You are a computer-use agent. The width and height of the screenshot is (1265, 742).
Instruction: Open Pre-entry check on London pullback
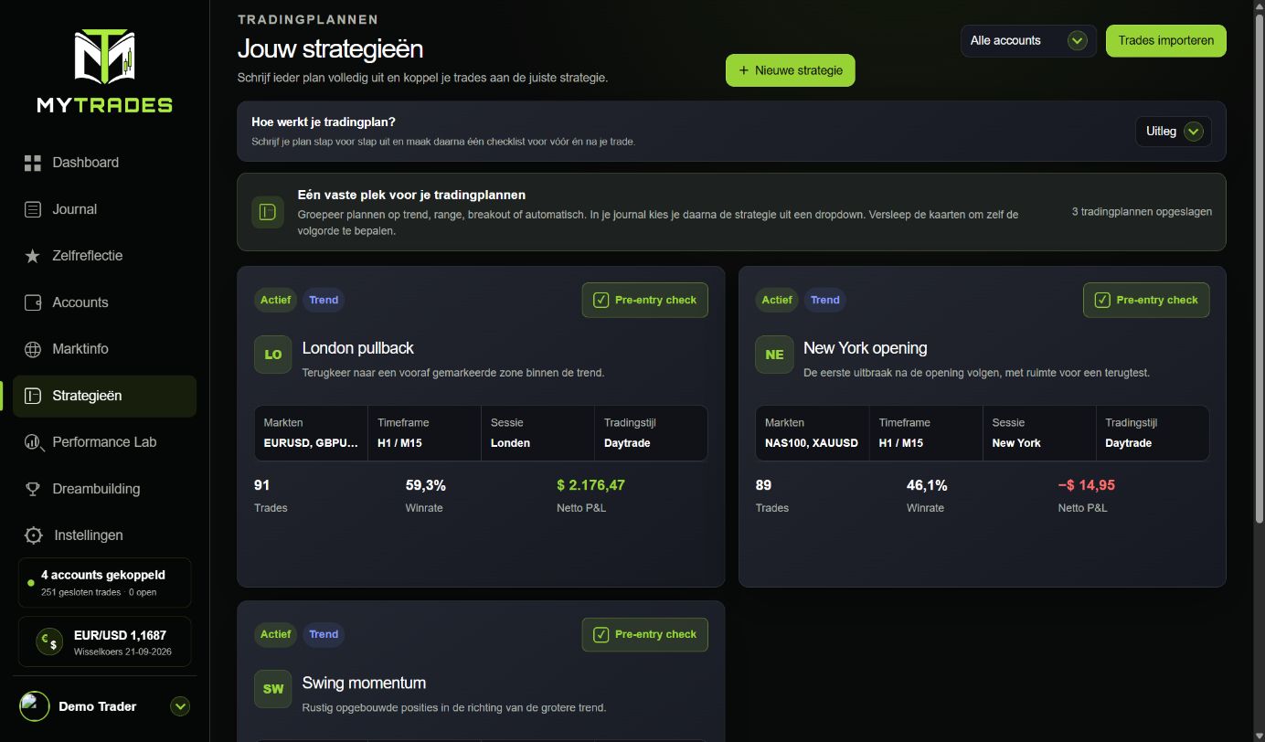click(x=644, y=300)
